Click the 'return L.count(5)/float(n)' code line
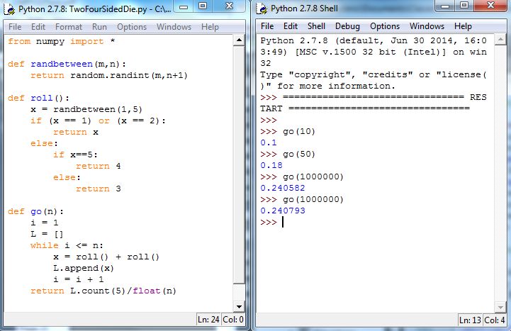 (103, 291)
